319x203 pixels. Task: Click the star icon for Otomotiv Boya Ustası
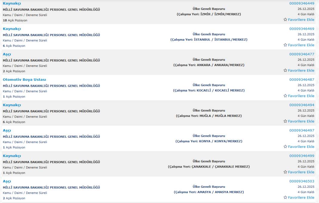285,96
